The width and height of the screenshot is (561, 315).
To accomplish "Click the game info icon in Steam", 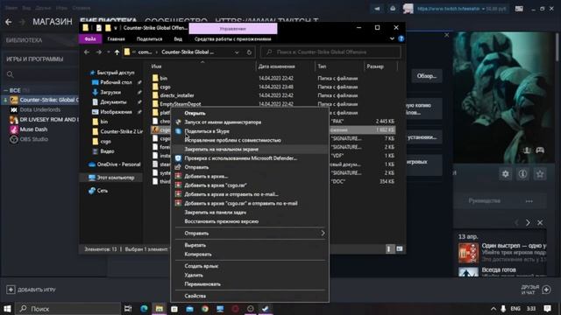I will [x=522, y=174].
